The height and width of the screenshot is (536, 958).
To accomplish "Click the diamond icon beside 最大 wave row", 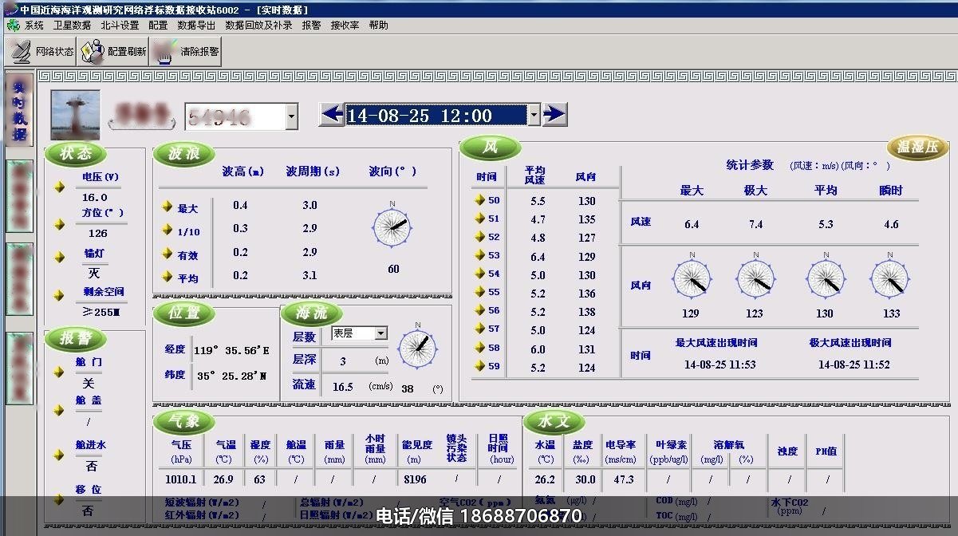I will 167,206.
